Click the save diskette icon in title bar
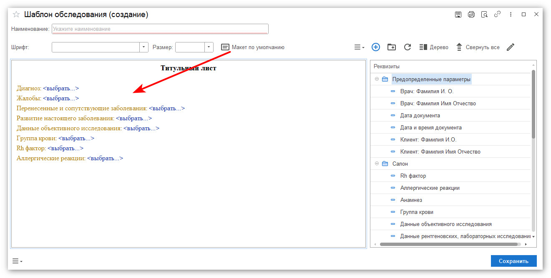The image size is (551, 278). (x=458, y=15)
